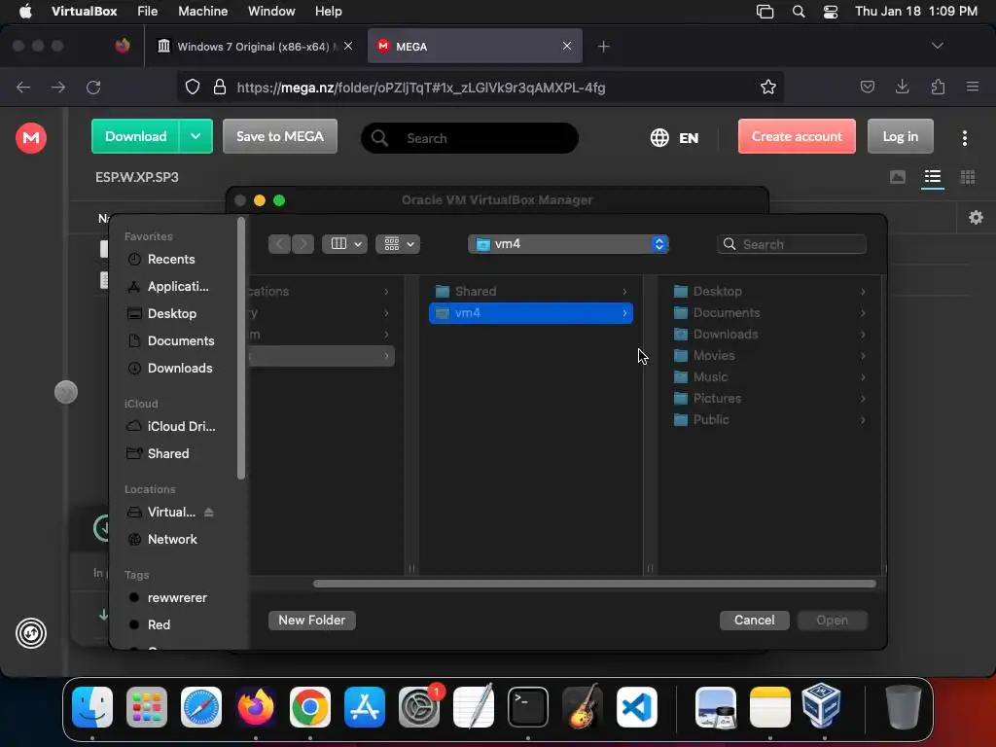Launch Google Chrome from the Dock
This screenshot has height=747, width=996.
(310, 707)
